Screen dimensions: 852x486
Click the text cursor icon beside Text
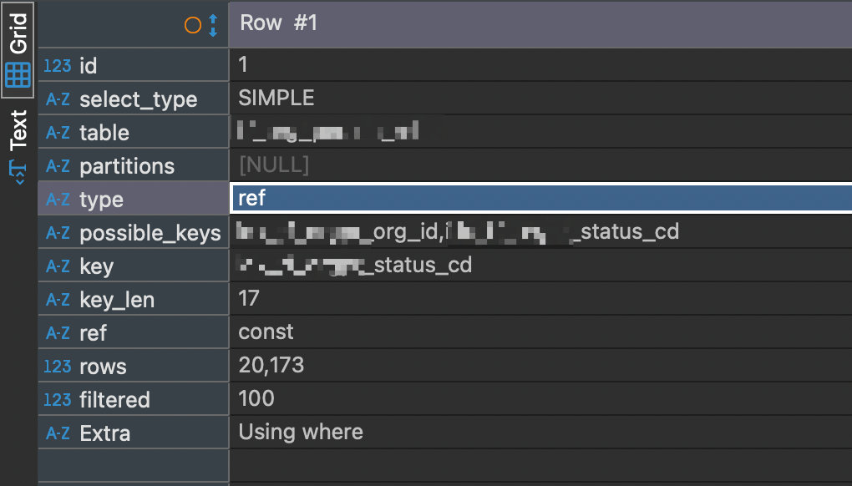point(18,172)
